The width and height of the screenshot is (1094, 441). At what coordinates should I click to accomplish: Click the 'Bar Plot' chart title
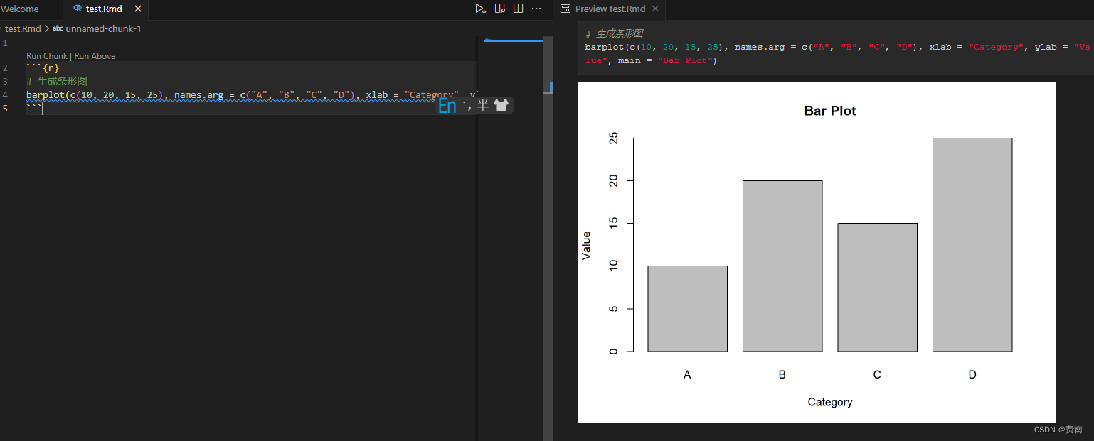(830, 111)
